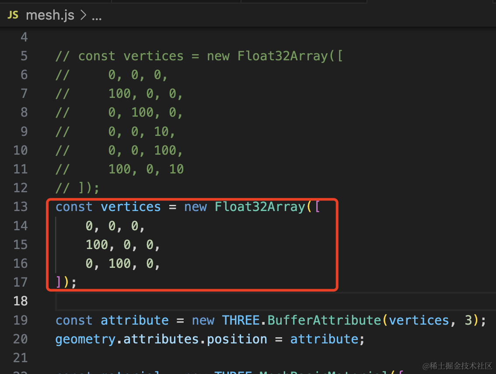Screen dimensions: 496x374
Task: Click 'geometry' on line 20
Action: coord(86,339)
